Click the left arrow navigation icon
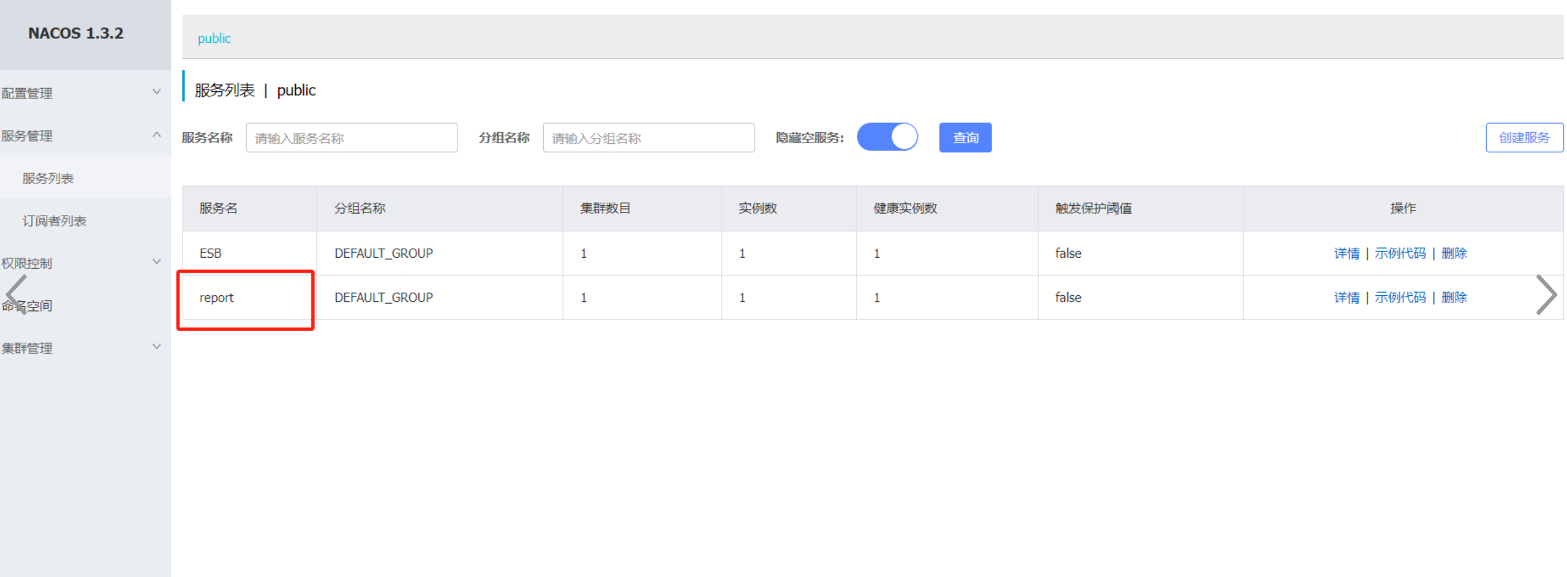This screenshot has width=1567, height=577. [16, 295]
